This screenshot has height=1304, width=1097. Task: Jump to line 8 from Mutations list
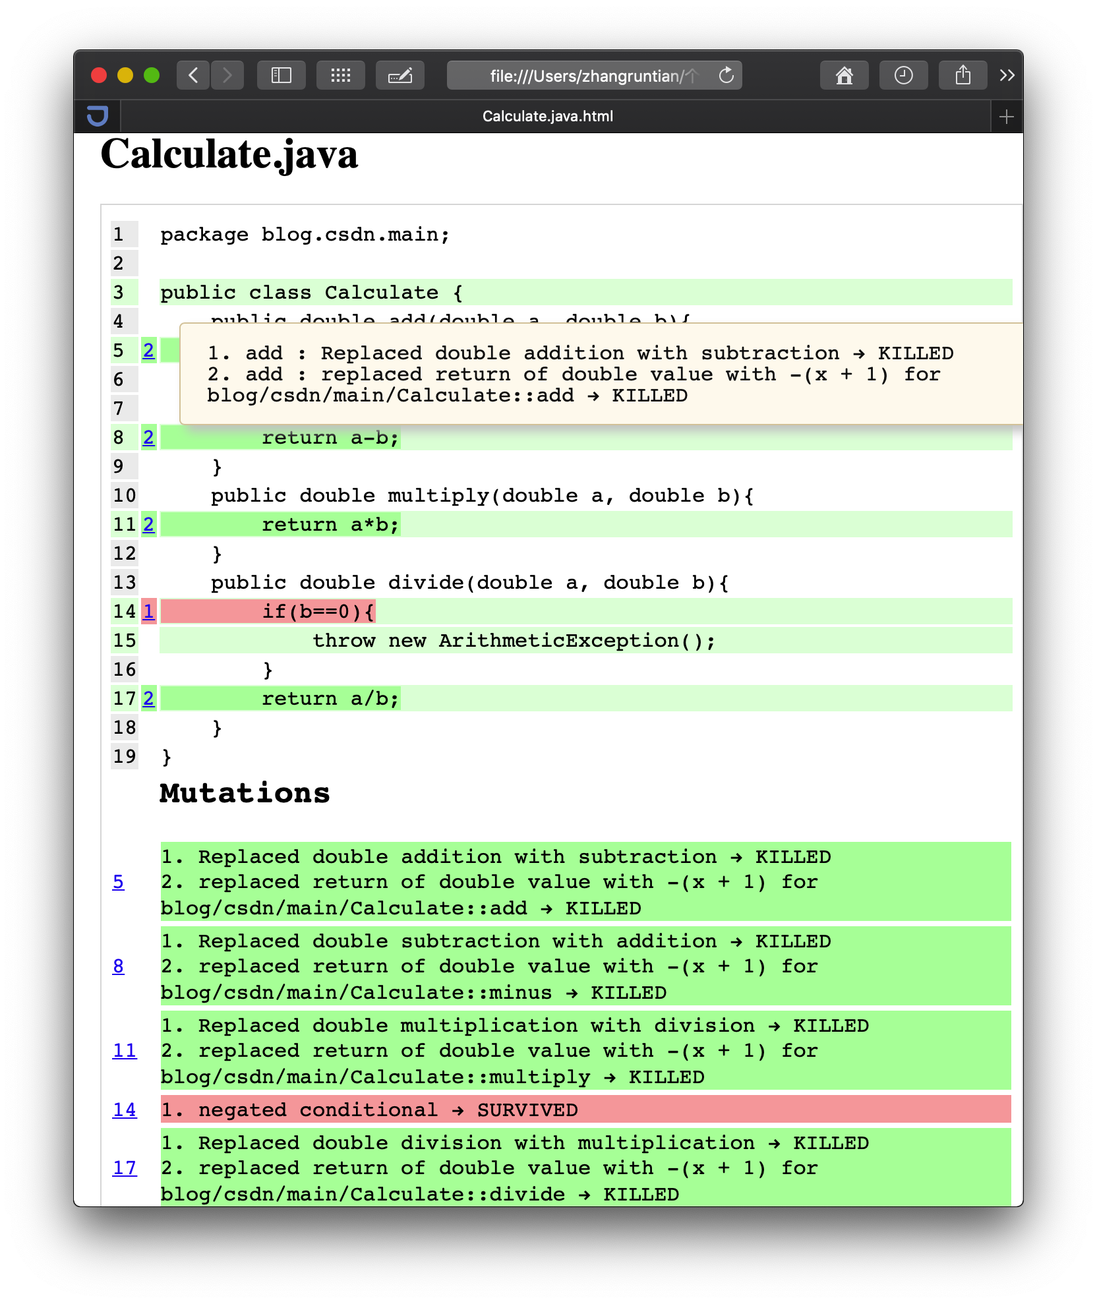(118, 966)
